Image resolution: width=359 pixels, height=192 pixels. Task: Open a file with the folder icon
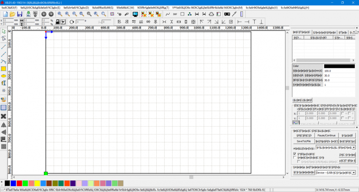click(x=13, y=14)
